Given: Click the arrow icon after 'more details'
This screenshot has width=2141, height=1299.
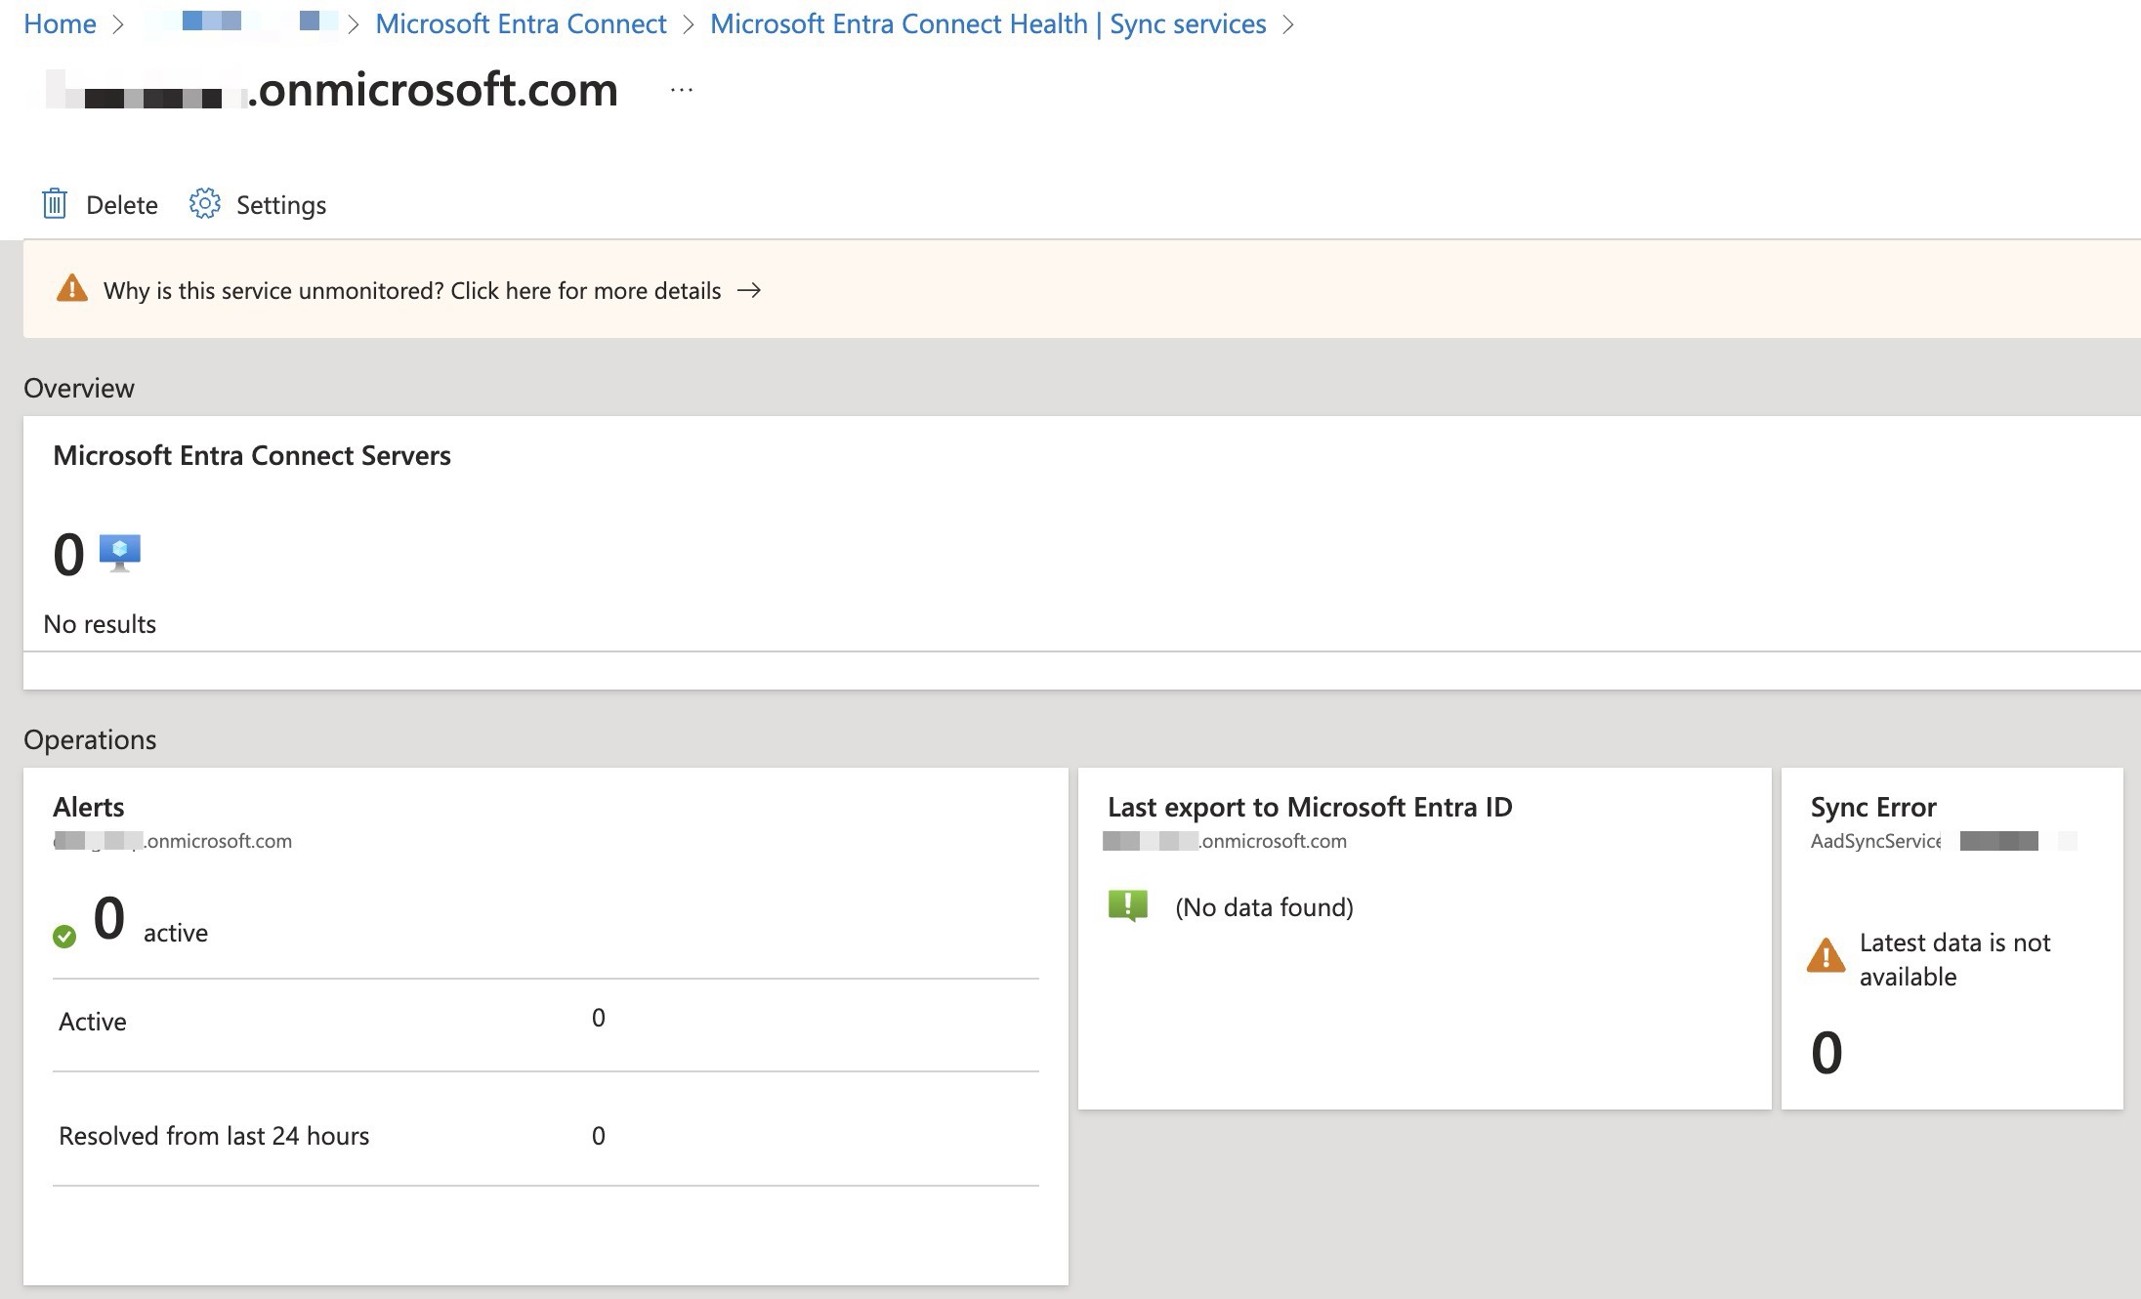Looking at the screenshot, I should [749, 290].
